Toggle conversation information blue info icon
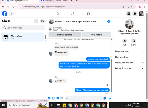This screenshot has width=148, height=108. click(109, 21)
